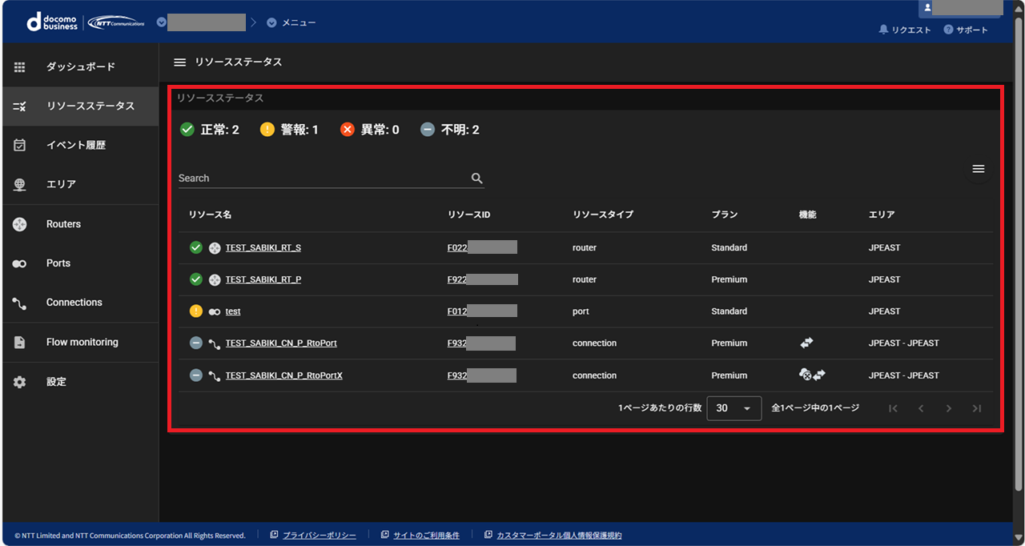Filter by 異常 status count

[x=370, y=130]
